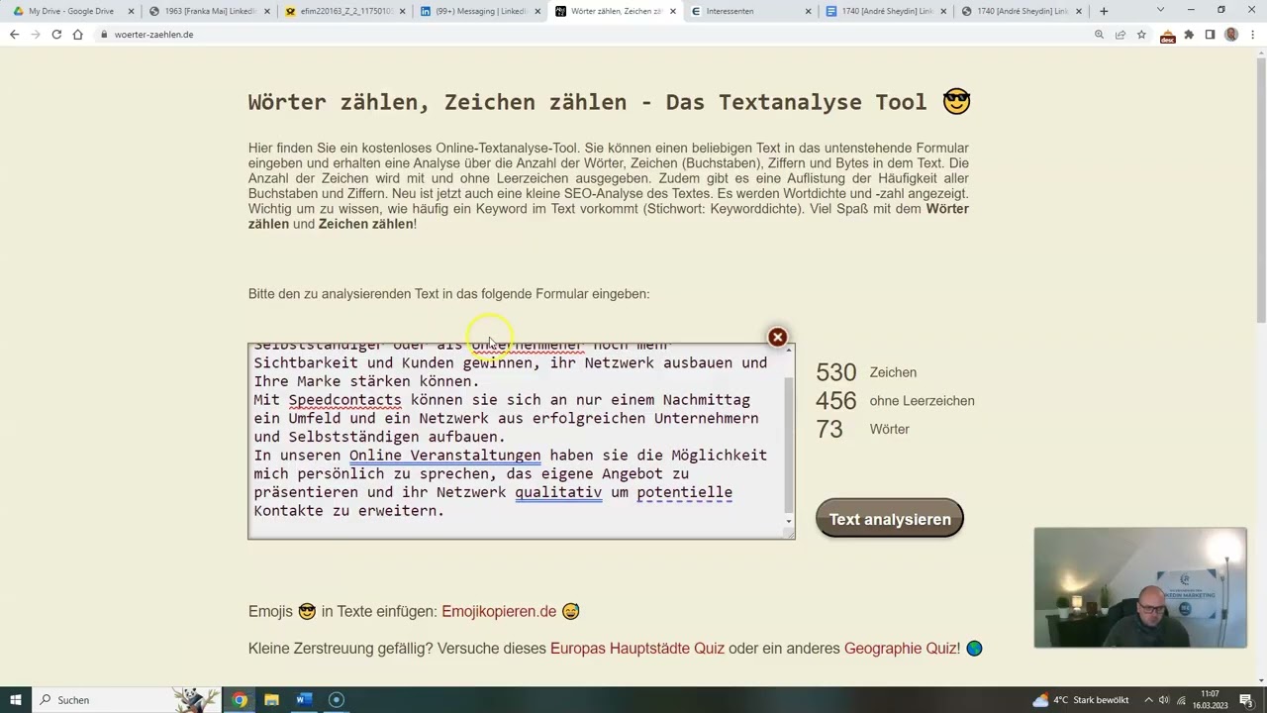Go to the browser home page
1267x713 pixels.
[x=77, y=34]
